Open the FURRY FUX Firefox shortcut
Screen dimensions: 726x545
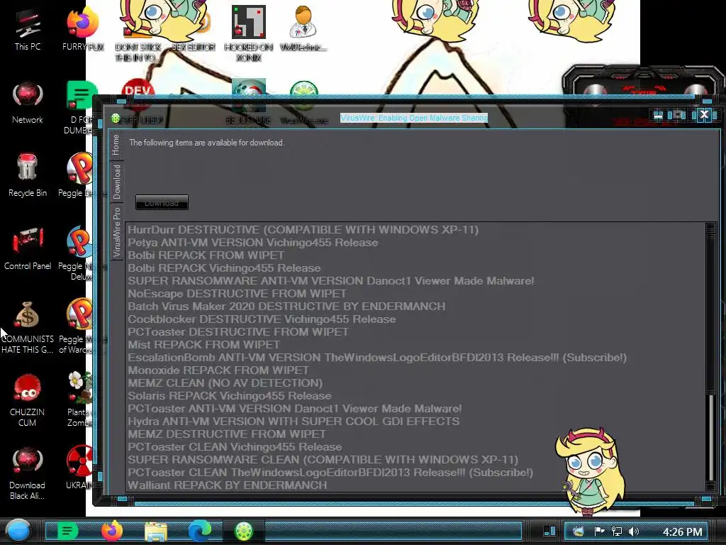click(x=83, y=28)
